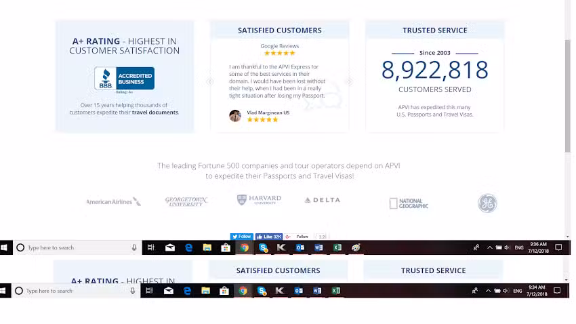Image resolution: width=576 pixels, height=324 pixels.
Task: Show previous review using left carousel arrow
Action: (x=210, y=81)
